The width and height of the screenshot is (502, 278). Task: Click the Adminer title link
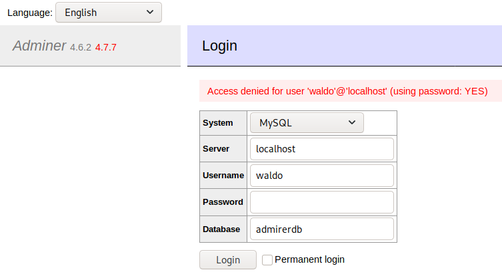click(x=39, y=46)
